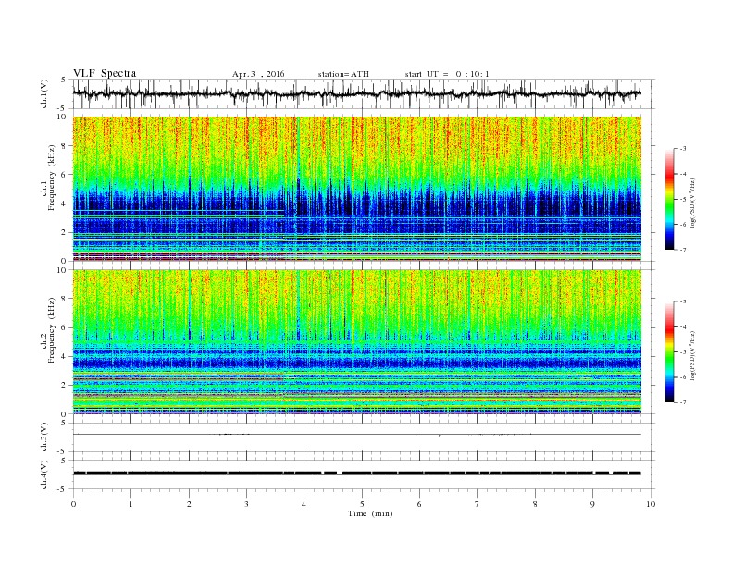The height and width of the screenshot is (566, 733).
Task: Select the "ch.2 Frequency (kHz)" axis label
Action: coord(48,331)
